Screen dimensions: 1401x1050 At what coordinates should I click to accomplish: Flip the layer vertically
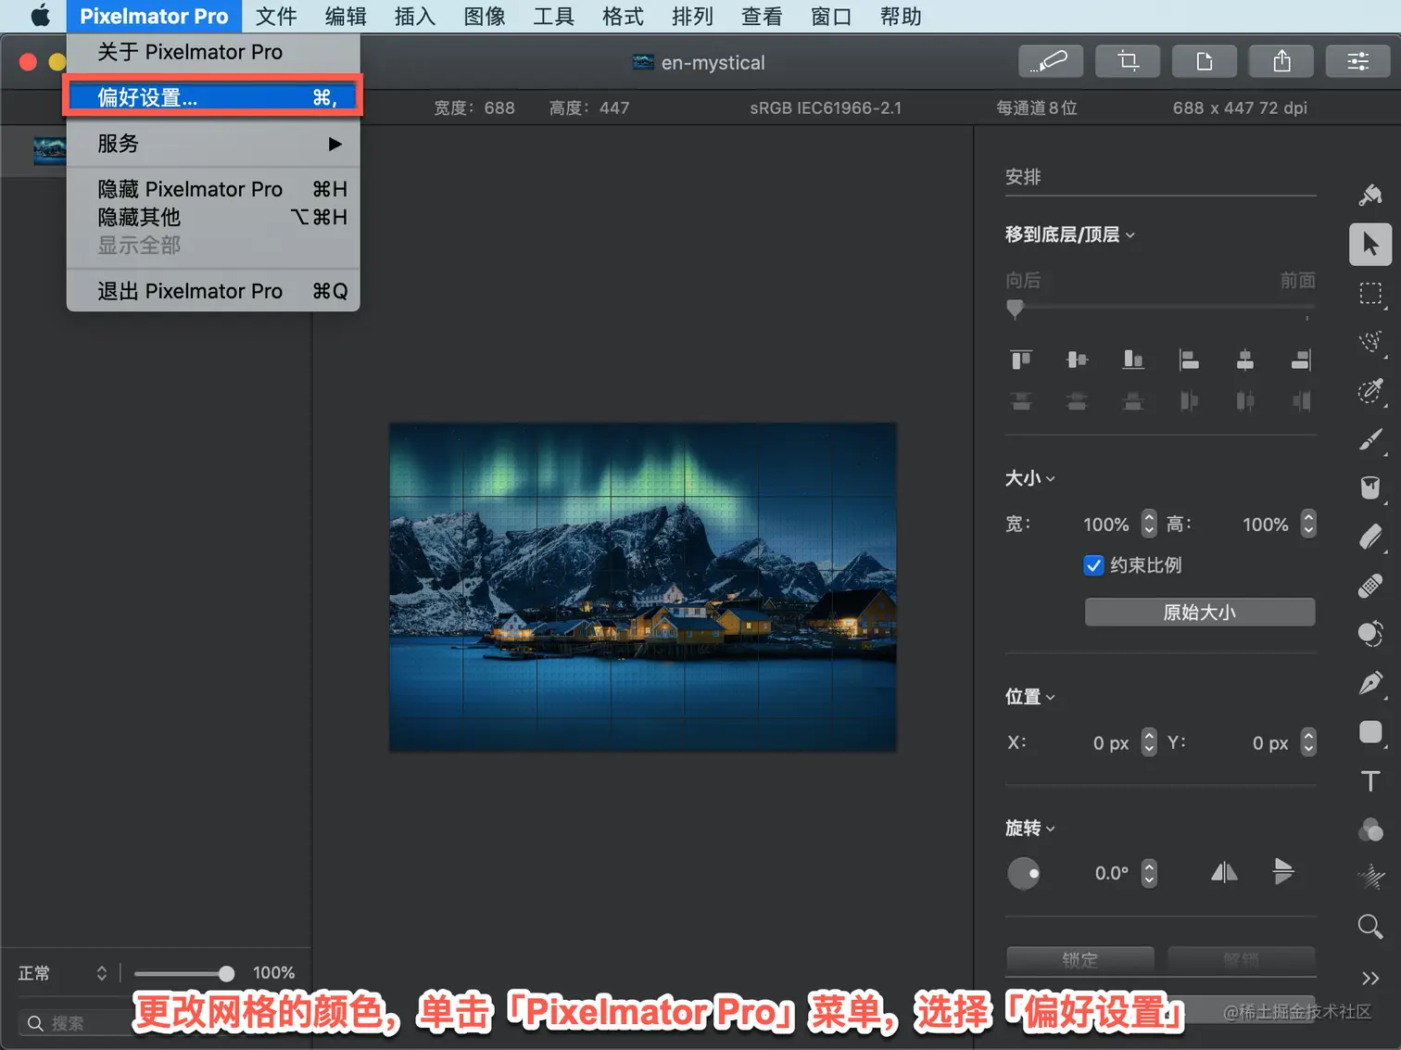tap(1283, 872)
